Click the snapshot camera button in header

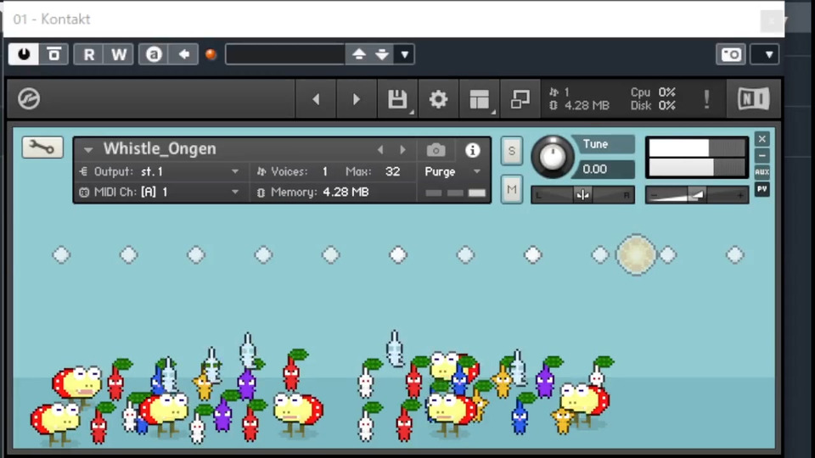[731, 54]
